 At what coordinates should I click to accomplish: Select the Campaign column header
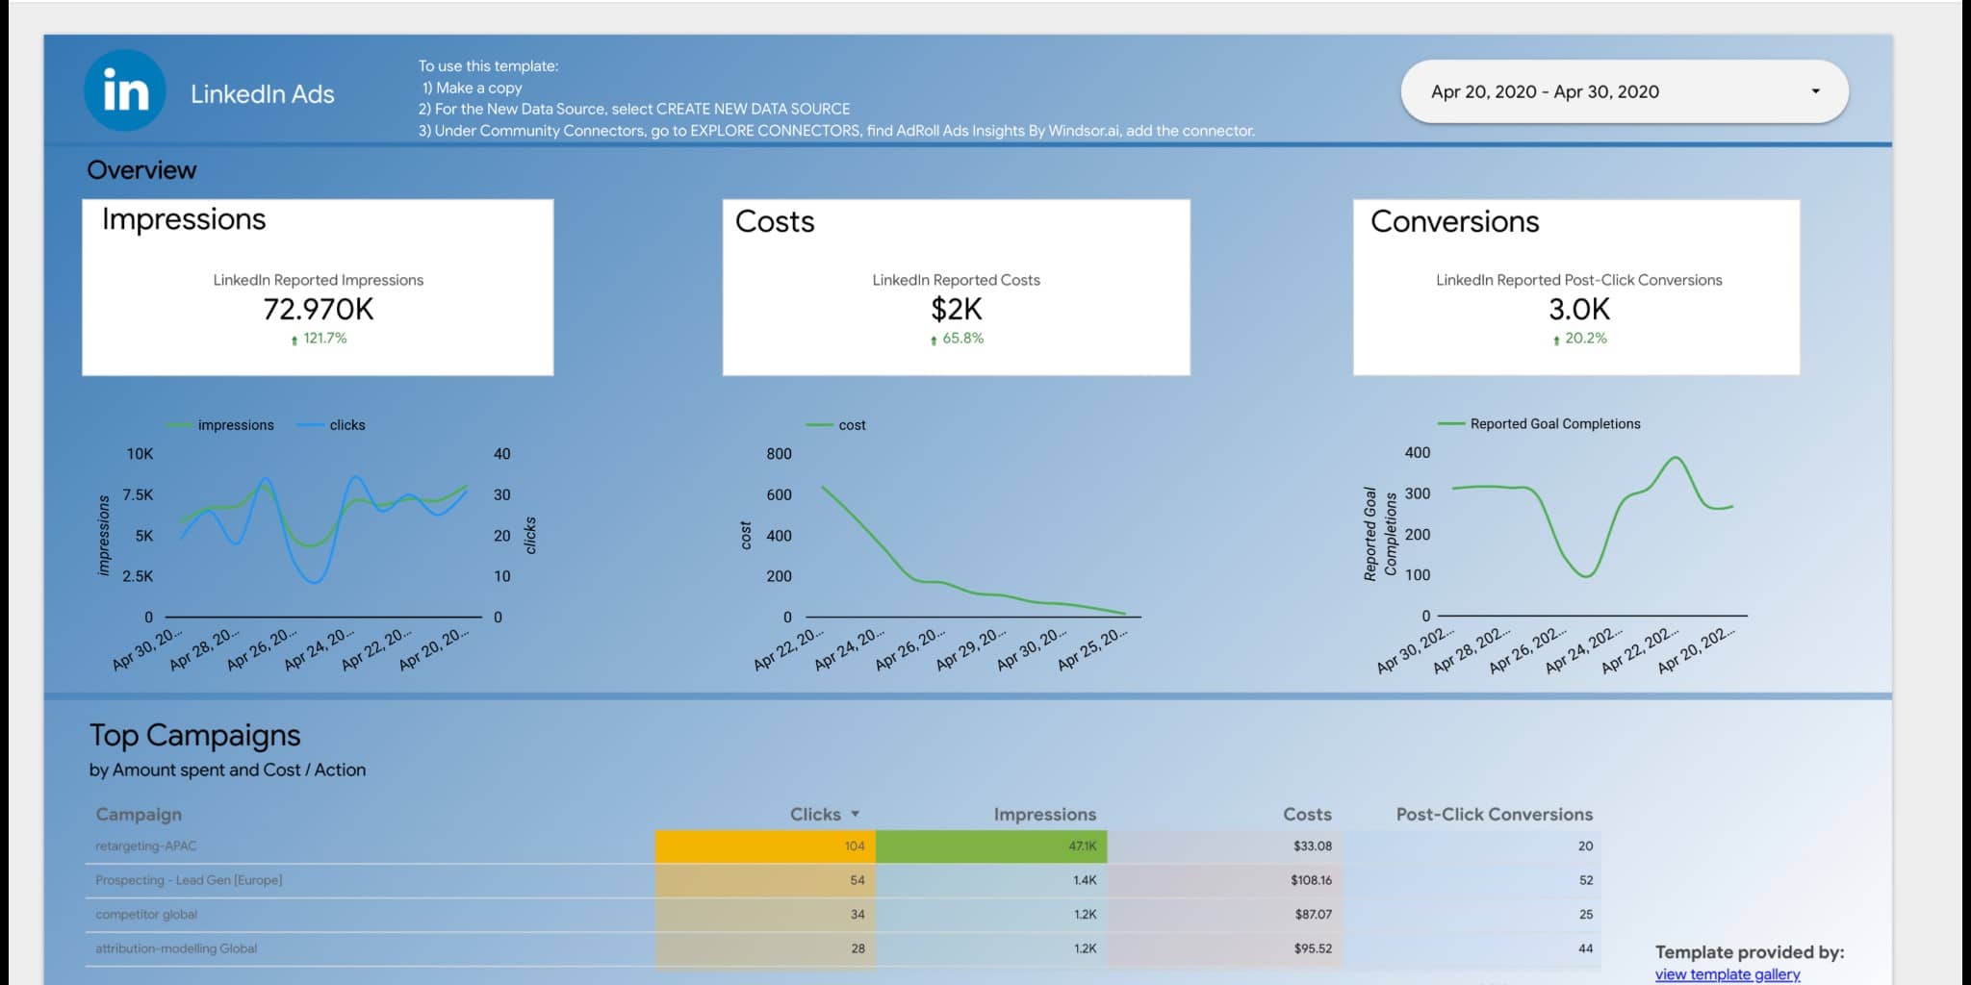[138, 814]
